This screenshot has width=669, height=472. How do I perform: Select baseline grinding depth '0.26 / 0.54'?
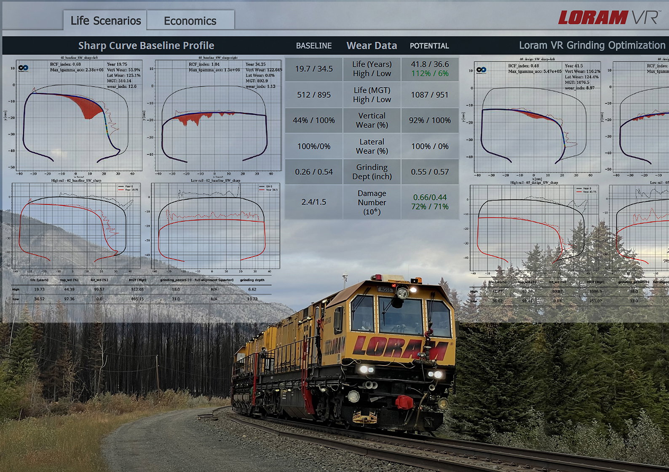tap(314, 172)
